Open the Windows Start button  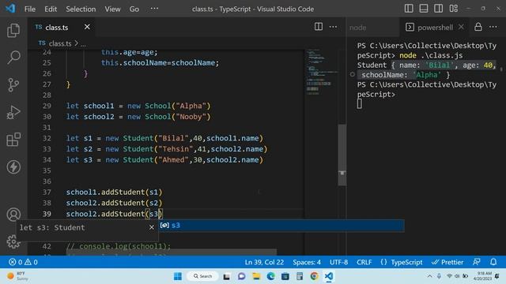178,276
